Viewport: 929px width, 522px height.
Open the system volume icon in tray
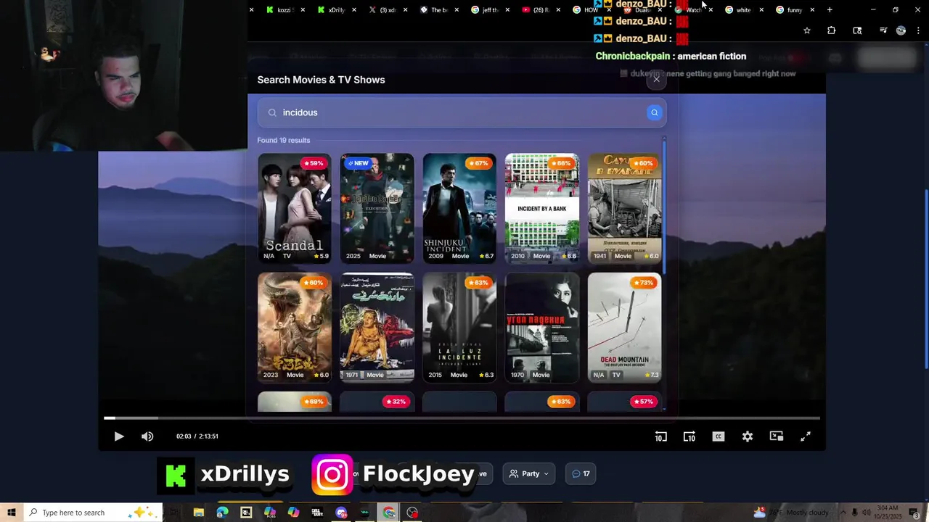[x=866, y=513]
